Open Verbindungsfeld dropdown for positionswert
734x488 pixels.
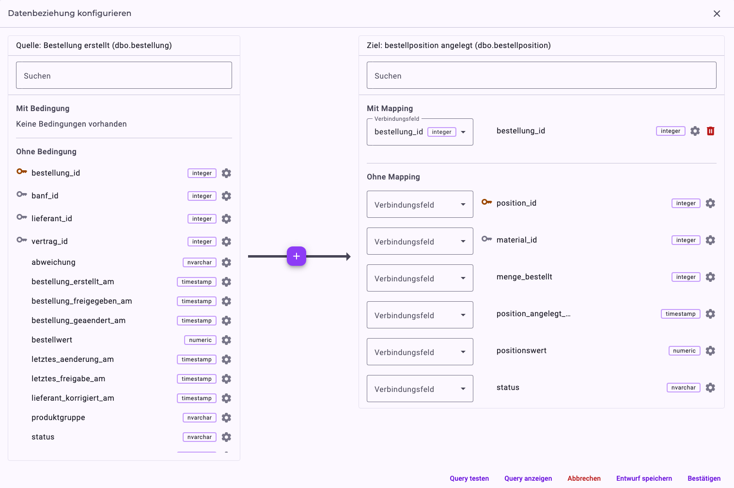click(x=420, y=352)
